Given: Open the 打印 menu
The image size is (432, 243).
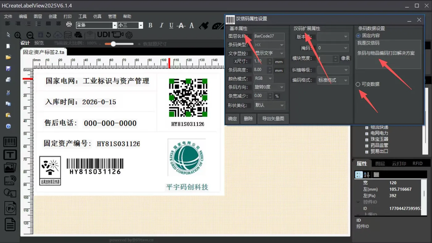Looking at the screenshot, I should tap(68, 16).
